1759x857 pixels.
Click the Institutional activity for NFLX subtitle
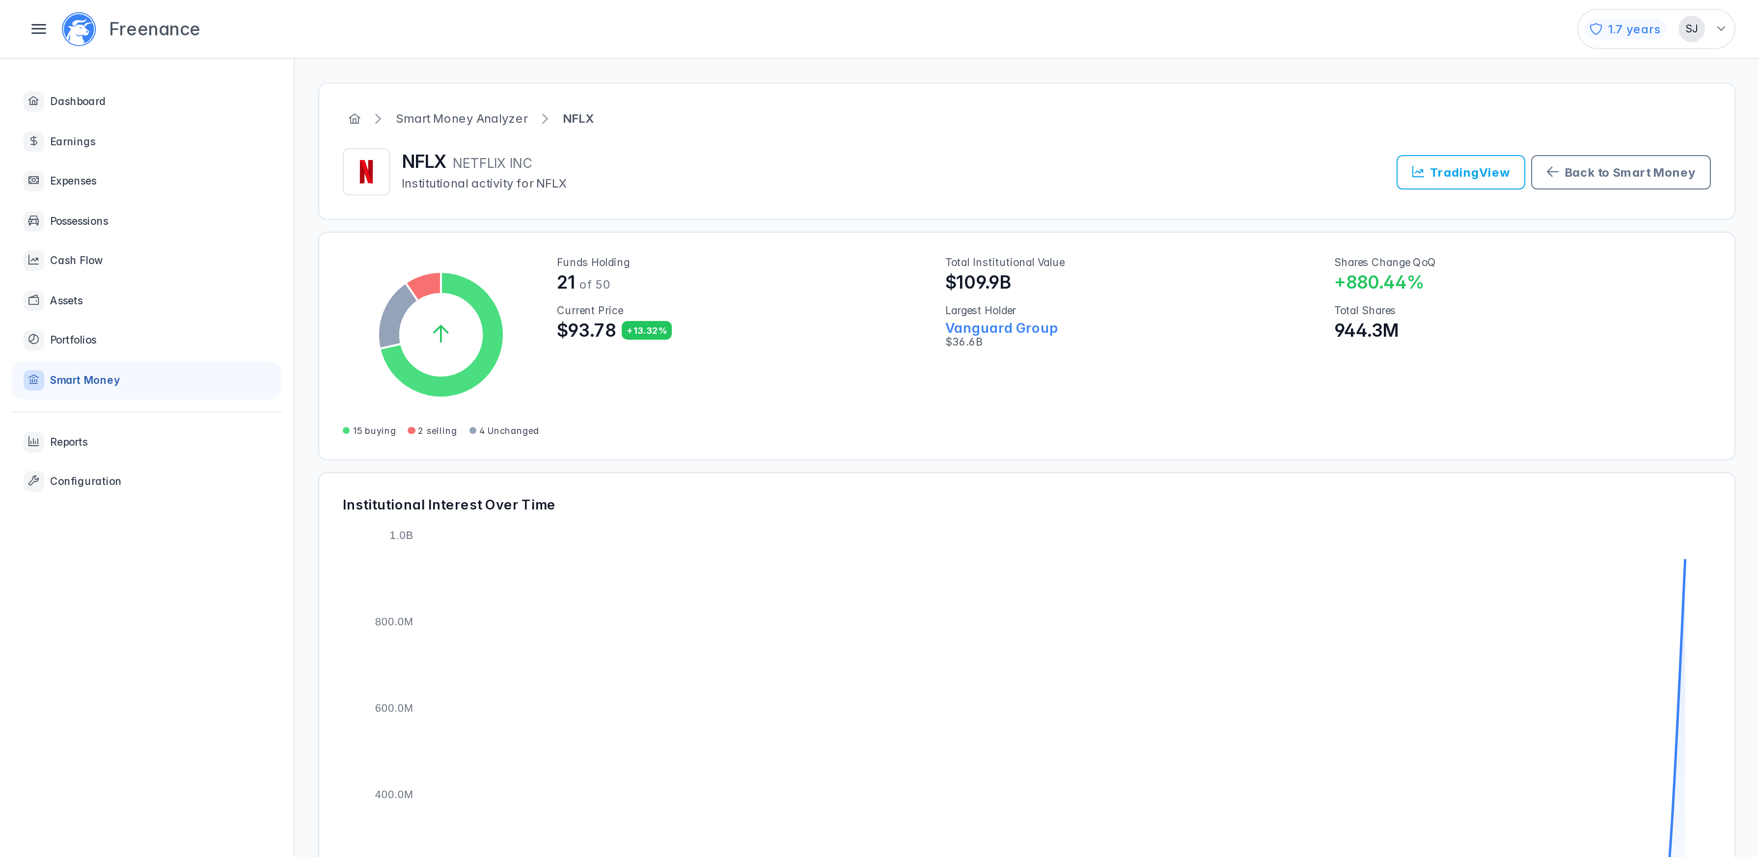pyautogui.click(x=484, y=184)
